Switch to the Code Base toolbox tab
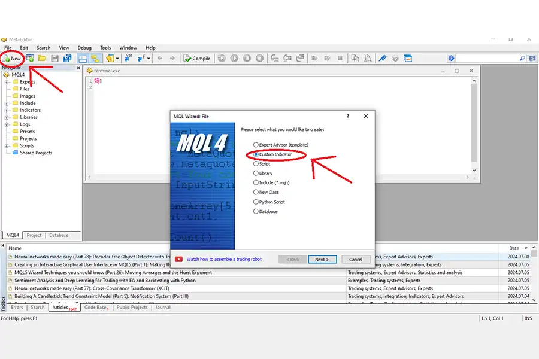The width and height of the screenshot is (539, 359). (96, 308)
